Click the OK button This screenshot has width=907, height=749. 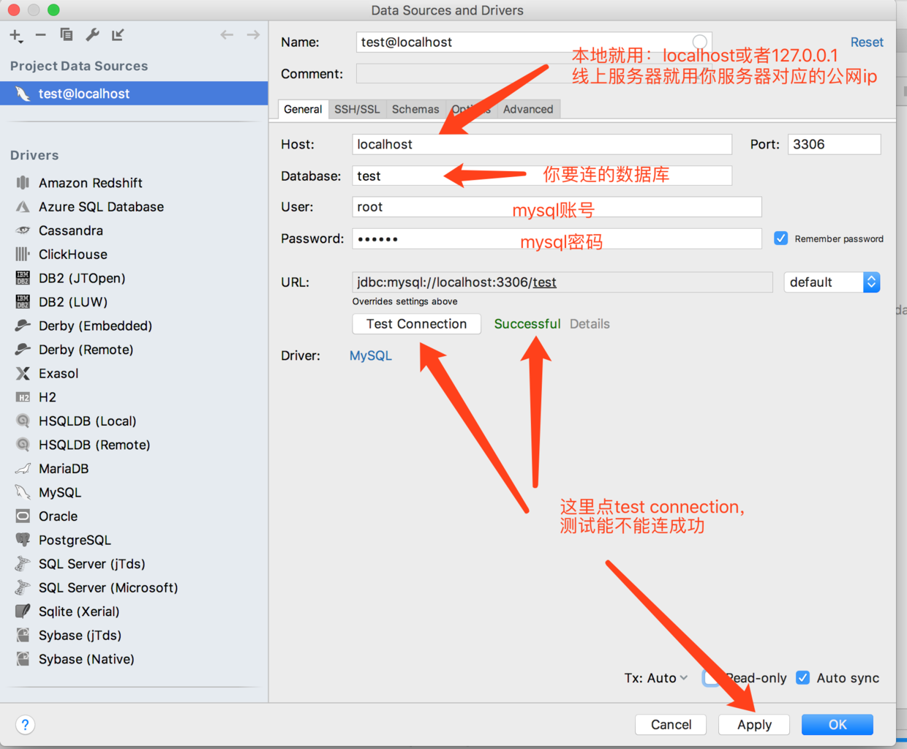click(838, 724)
